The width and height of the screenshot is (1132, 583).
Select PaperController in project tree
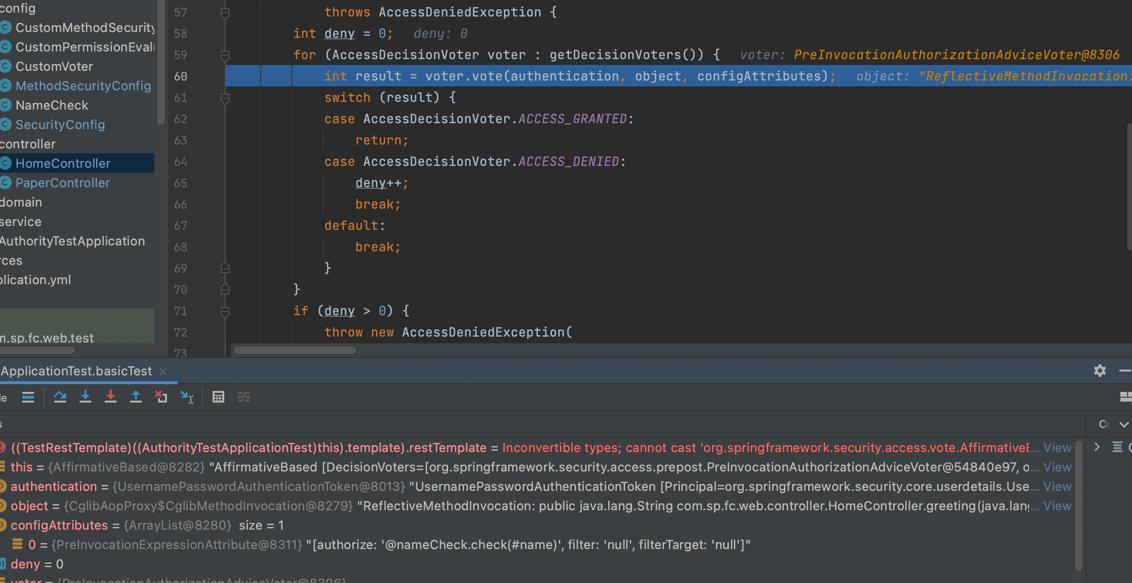click(x=63, y=183)
